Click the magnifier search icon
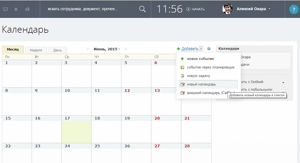 (x=142, y=9)
